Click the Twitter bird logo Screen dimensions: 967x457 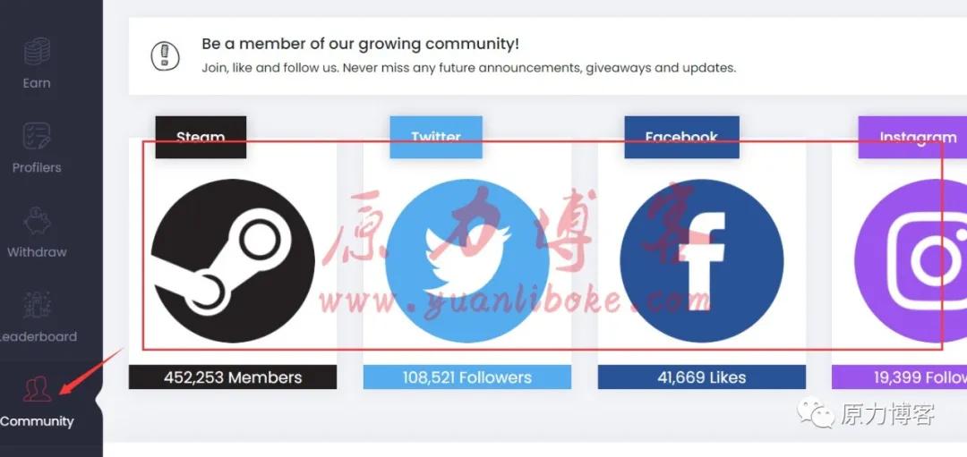(x=466, y=261)
